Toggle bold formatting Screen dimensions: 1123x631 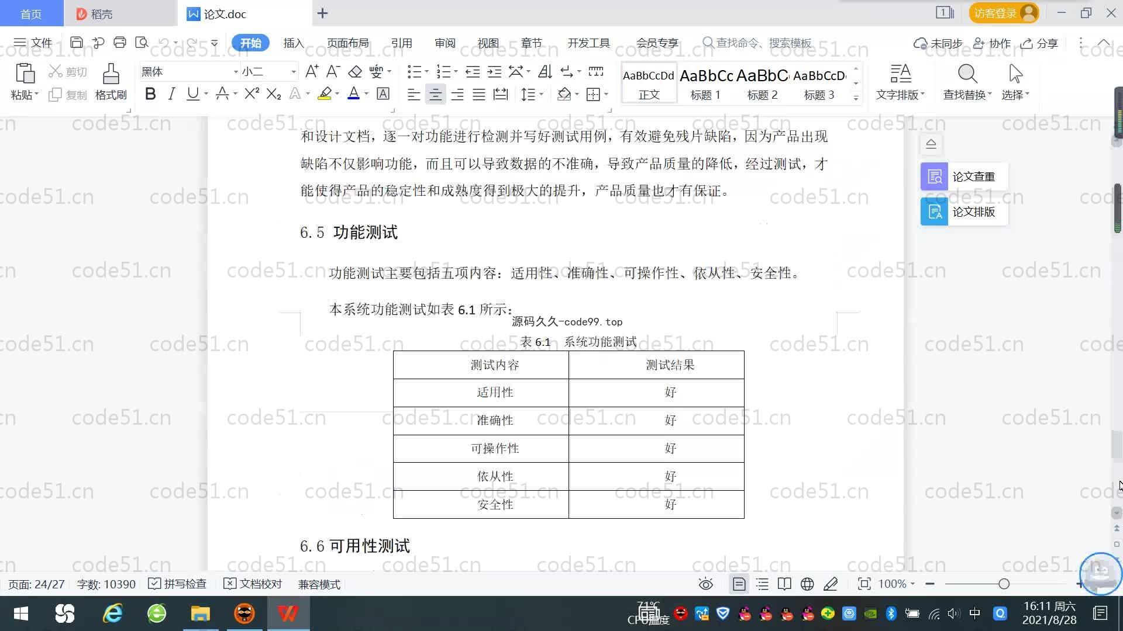click(x=150, y=93)
